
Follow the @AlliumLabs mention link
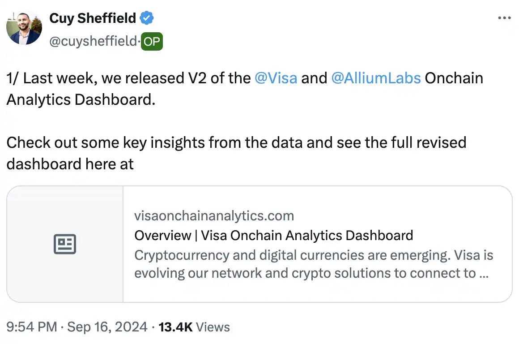pos(376,78)
